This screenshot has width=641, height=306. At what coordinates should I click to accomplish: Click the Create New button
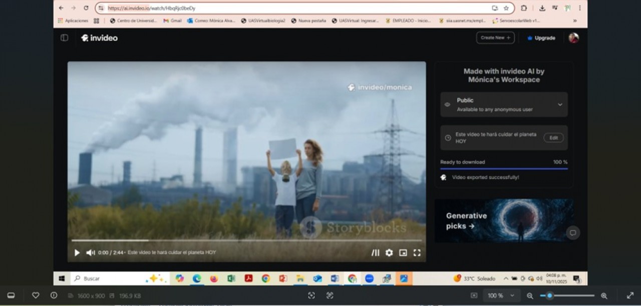pos(495,38)
